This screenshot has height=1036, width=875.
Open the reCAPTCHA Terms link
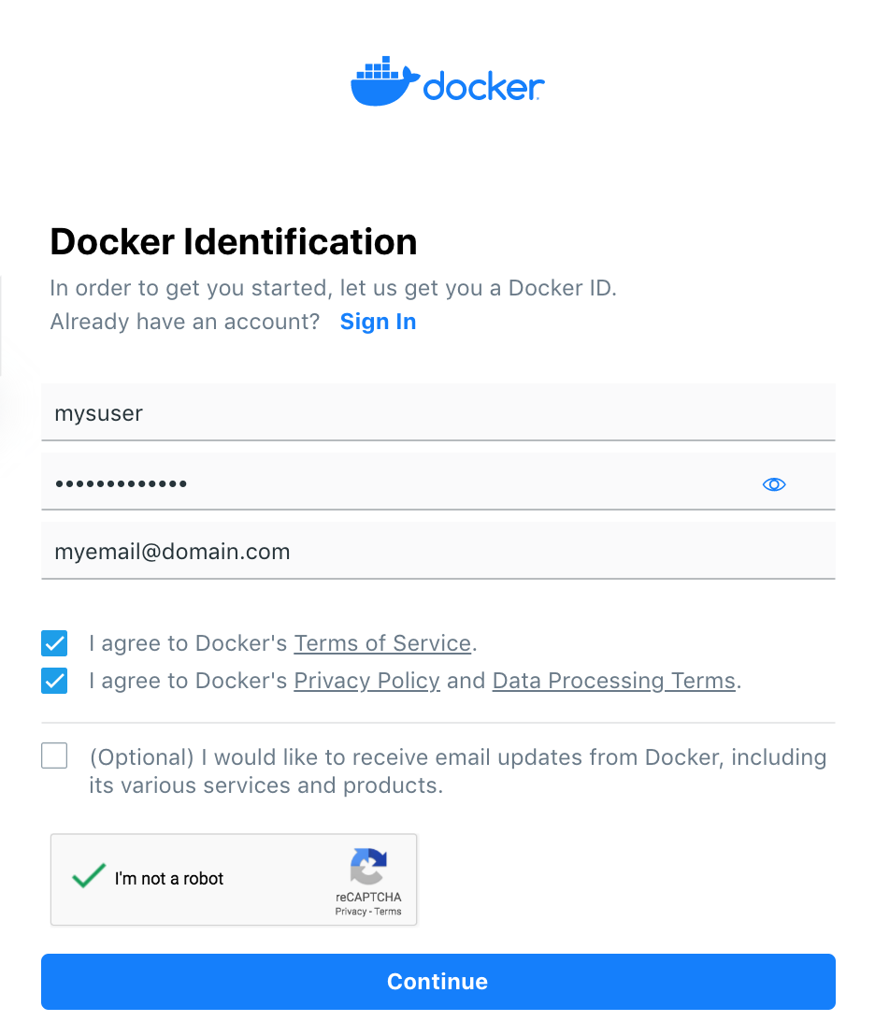[388, 912]
